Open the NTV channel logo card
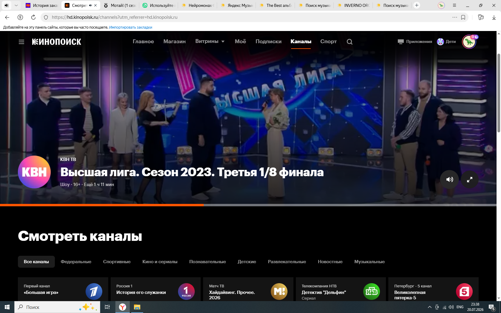Screen dimensions: 501x313 point(371,292)
